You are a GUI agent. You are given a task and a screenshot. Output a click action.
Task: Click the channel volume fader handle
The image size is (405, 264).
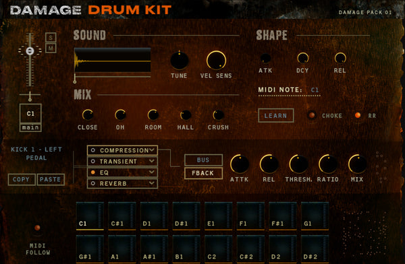tap(30, 51)
